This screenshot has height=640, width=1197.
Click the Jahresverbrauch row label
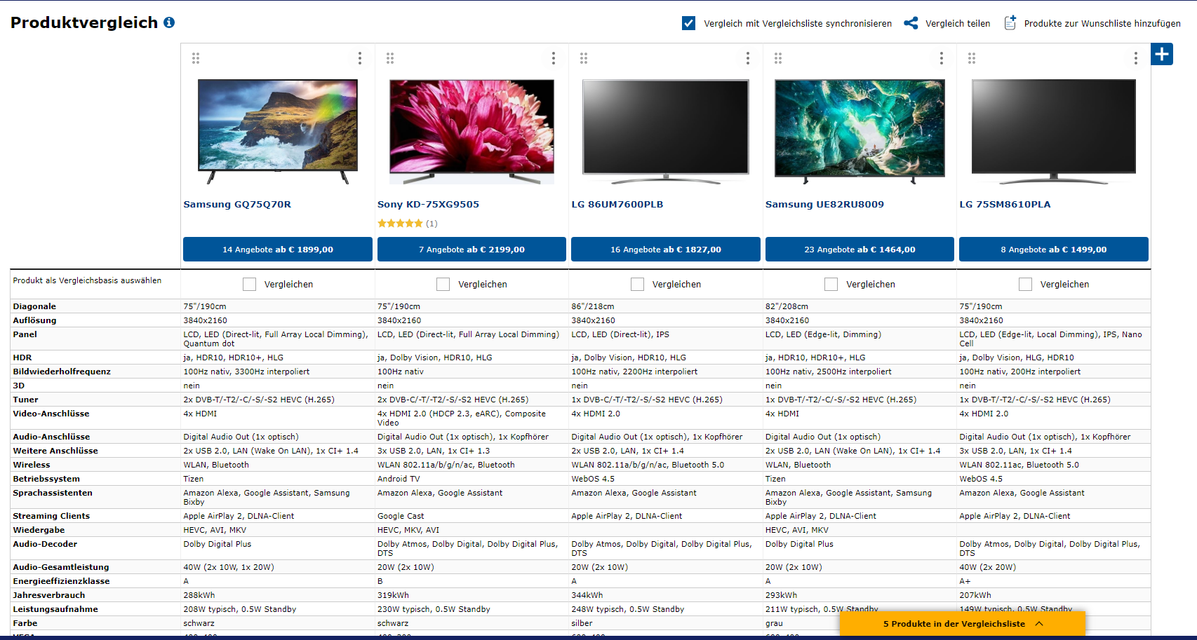(x=49, y=595)
